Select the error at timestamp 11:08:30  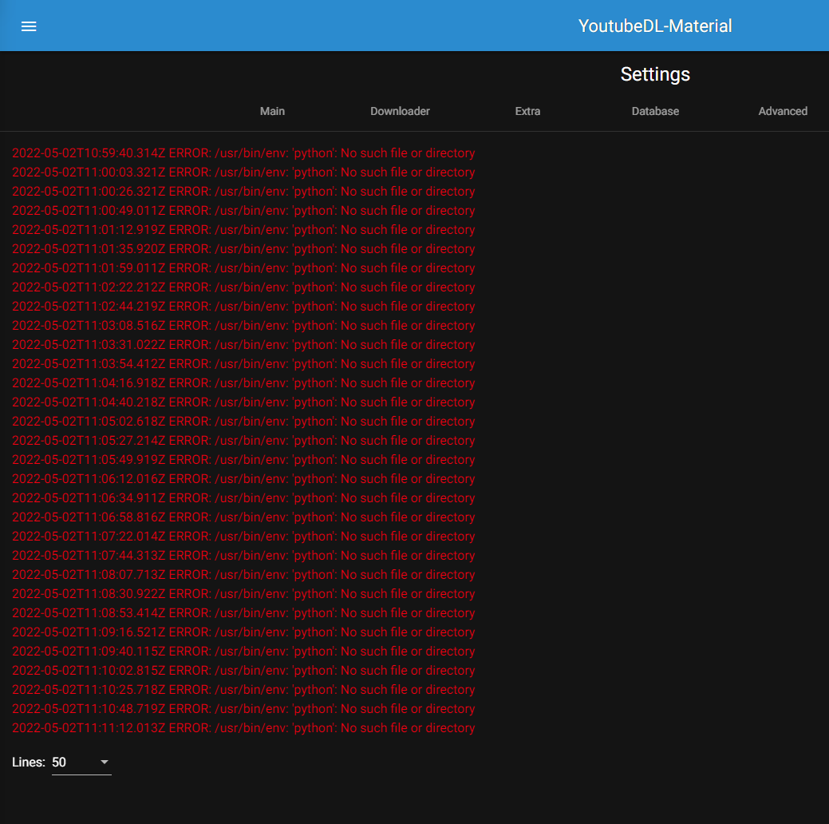(x=243, y=593)
